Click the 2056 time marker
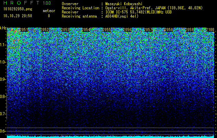The width and height of the screenshot is (217, 138). coord(127,30)
